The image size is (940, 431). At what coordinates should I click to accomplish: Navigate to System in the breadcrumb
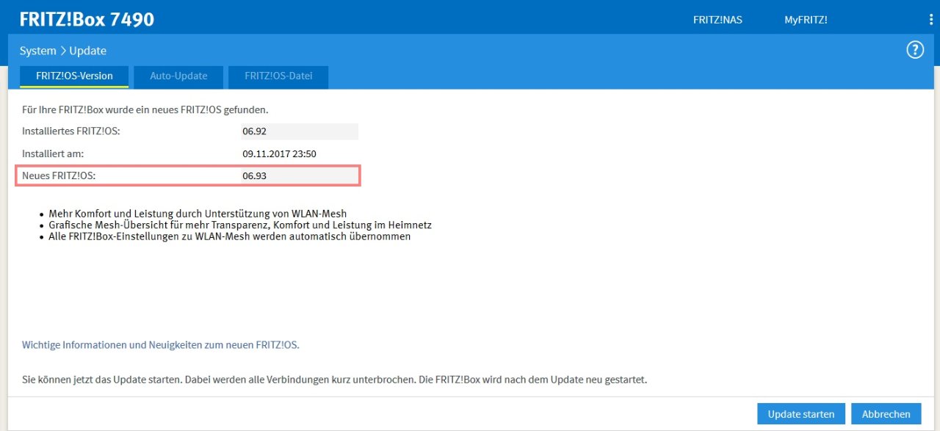(x=38, y=51)
